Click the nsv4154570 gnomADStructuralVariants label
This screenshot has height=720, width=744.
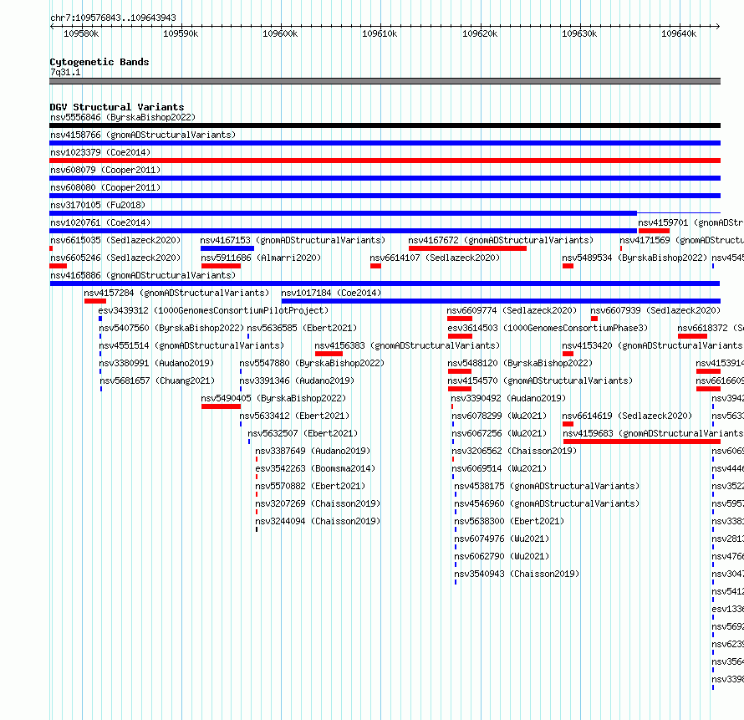pos(540,380)
